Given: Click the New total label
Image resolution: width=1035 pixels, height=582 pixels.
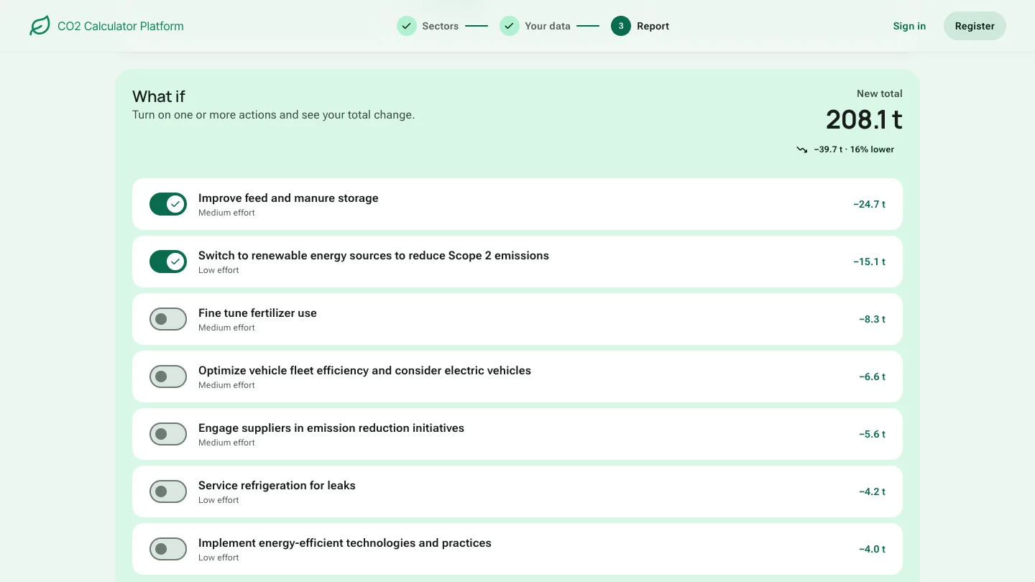Looking at the screenshot, I should 880,93.
